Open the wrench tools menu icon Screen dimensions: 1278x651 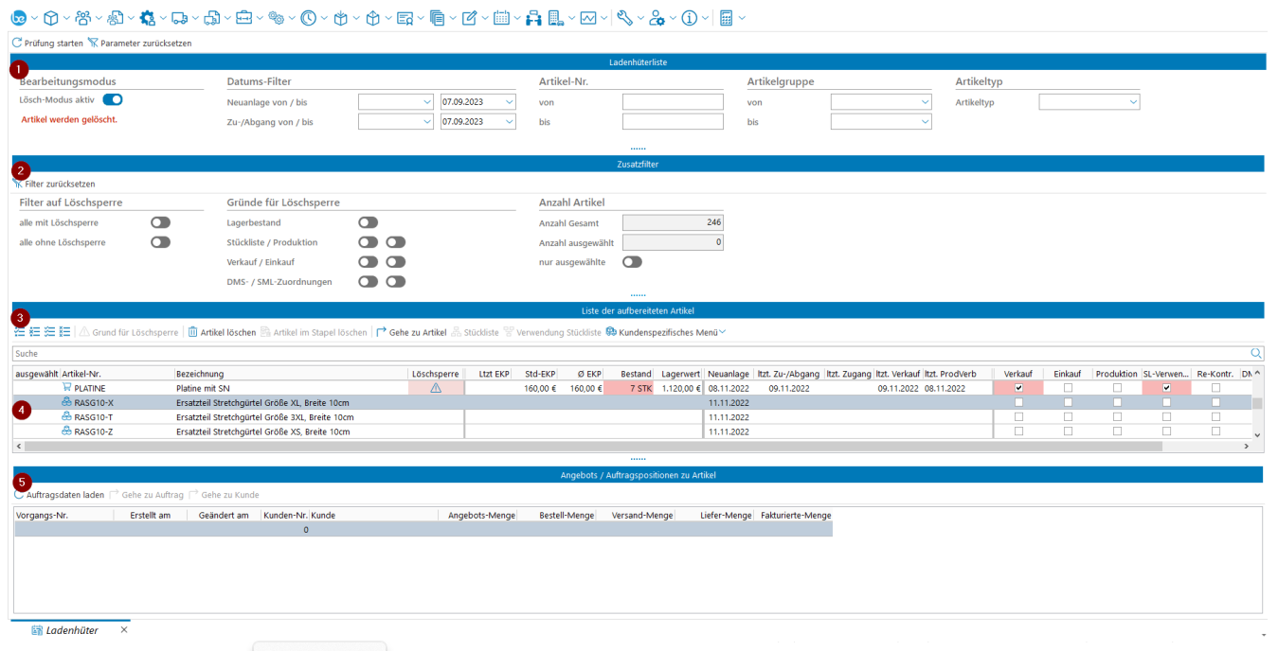(623, 18)
